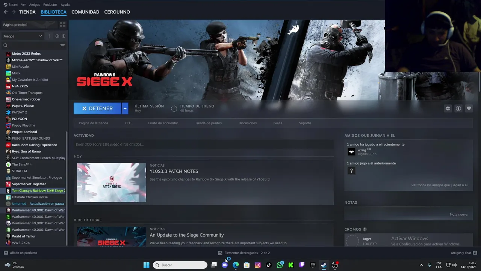Open the game info icon

tap(458, 108)
